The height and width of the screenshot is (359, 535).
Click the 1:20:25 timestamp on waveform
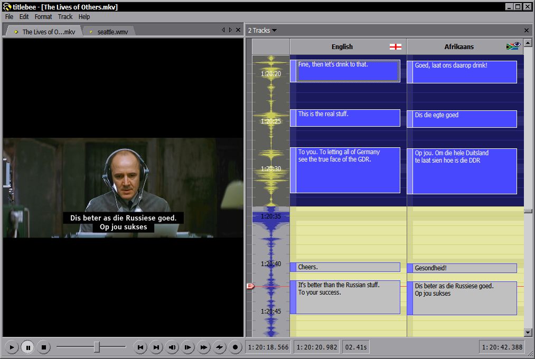[x=271, y=121]
